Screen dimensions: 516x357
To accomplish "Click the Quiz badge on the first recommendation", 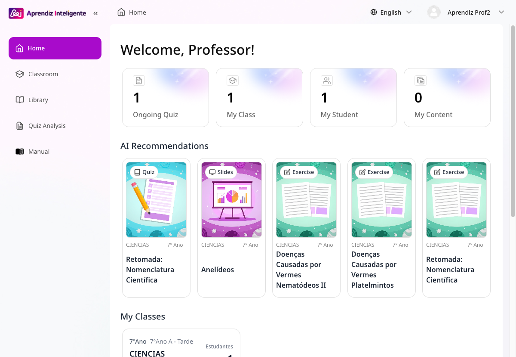I will click(x=144, y=172).
